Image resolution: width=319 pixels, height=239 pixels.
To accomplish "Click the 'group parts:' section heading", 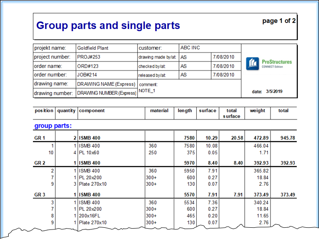I will [x=53, y=126].
